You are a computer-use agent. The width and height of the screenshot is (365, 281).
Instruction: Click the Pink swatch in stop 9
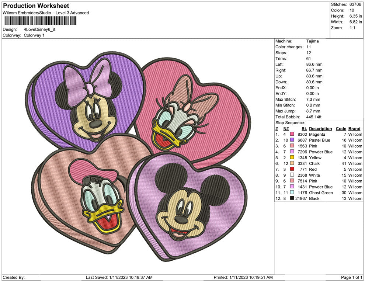click(292, 181)
